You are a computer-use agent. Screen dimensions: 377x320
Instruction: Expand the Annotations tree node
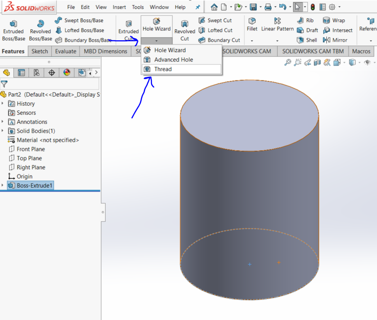(x=2, y=122)
